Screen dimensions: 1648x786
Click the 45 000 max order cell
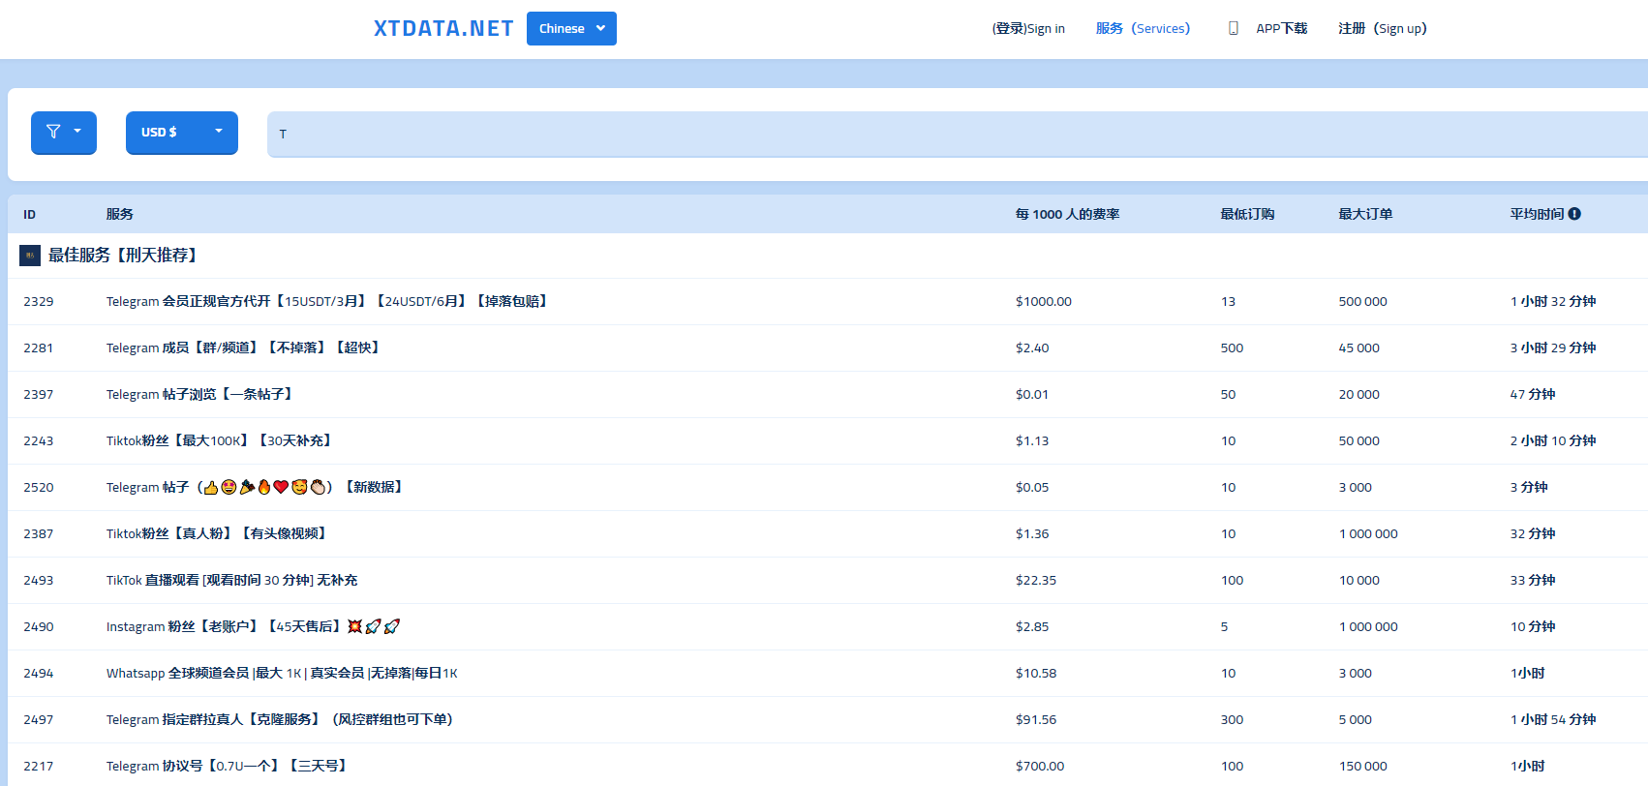click(1359, 348)
